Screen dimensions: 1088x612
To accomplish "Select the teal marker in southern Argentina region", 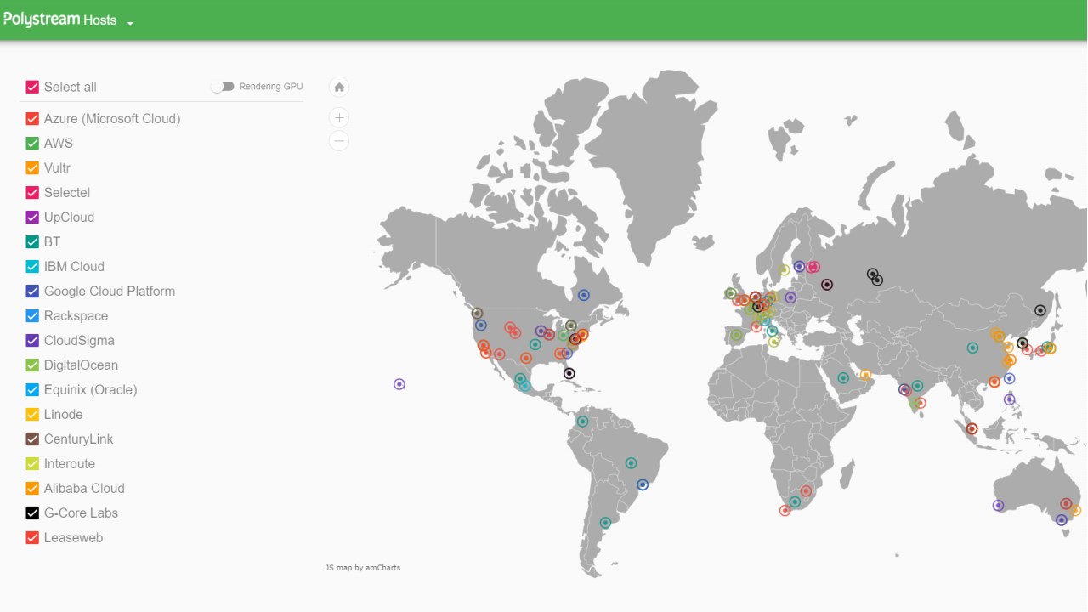I will coord(605,523).
